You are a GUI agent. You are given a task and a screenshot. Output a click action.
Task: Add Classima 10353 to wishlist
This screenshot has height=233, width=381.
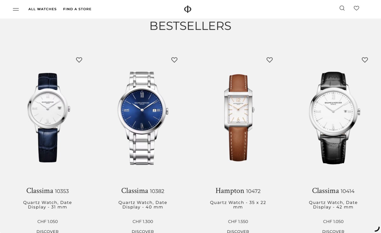point(79,60)
